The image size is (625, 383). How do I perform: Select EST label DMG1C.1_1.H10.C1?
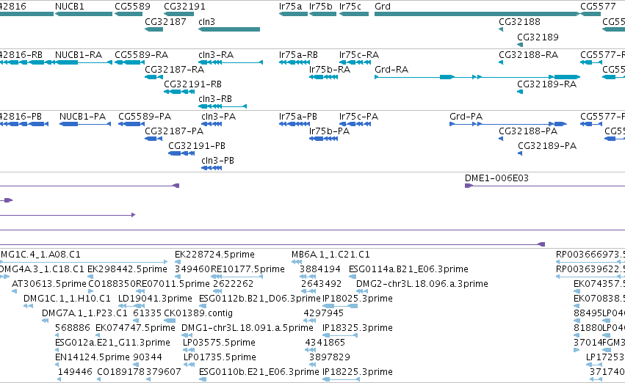pyautogui.click(x=67, y=298)
